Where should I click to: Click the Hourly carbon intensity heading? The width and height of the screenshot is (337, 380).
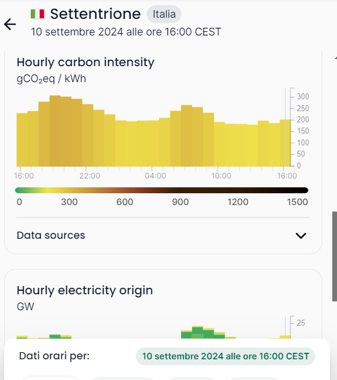pyautogui.click(x=85, y=62)
